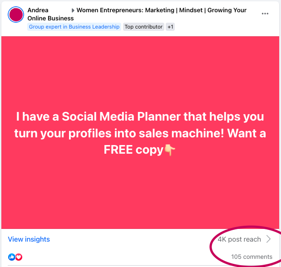Click the pointing-down hand emoji in the post

tap(169, 150)
